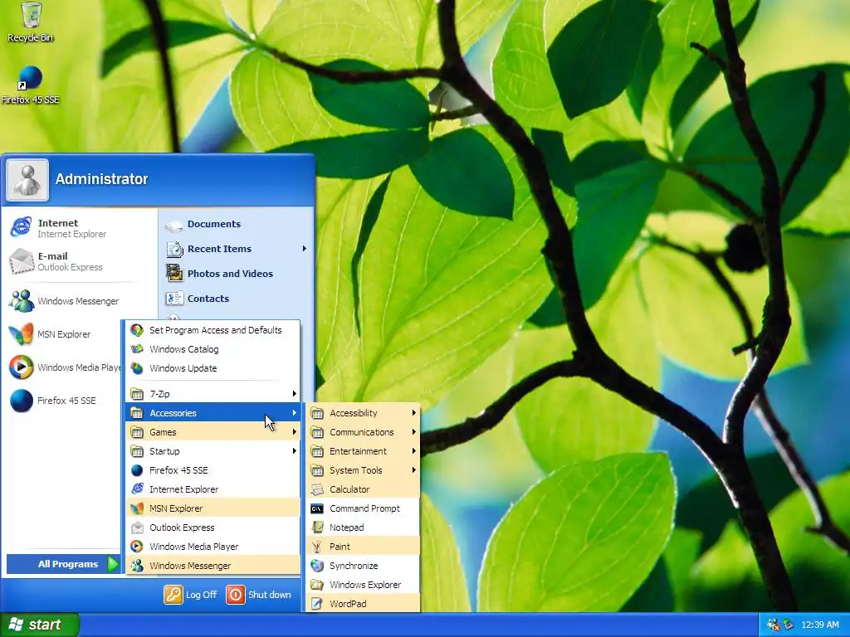Expand the 7-Zip program folder
Screen dimensions: 850x637
click(213, 394)
